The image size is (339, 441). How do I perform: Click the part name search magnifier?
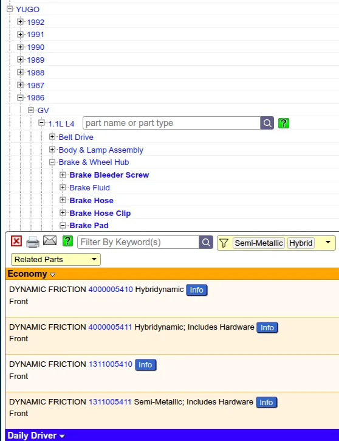click(267, 123)
